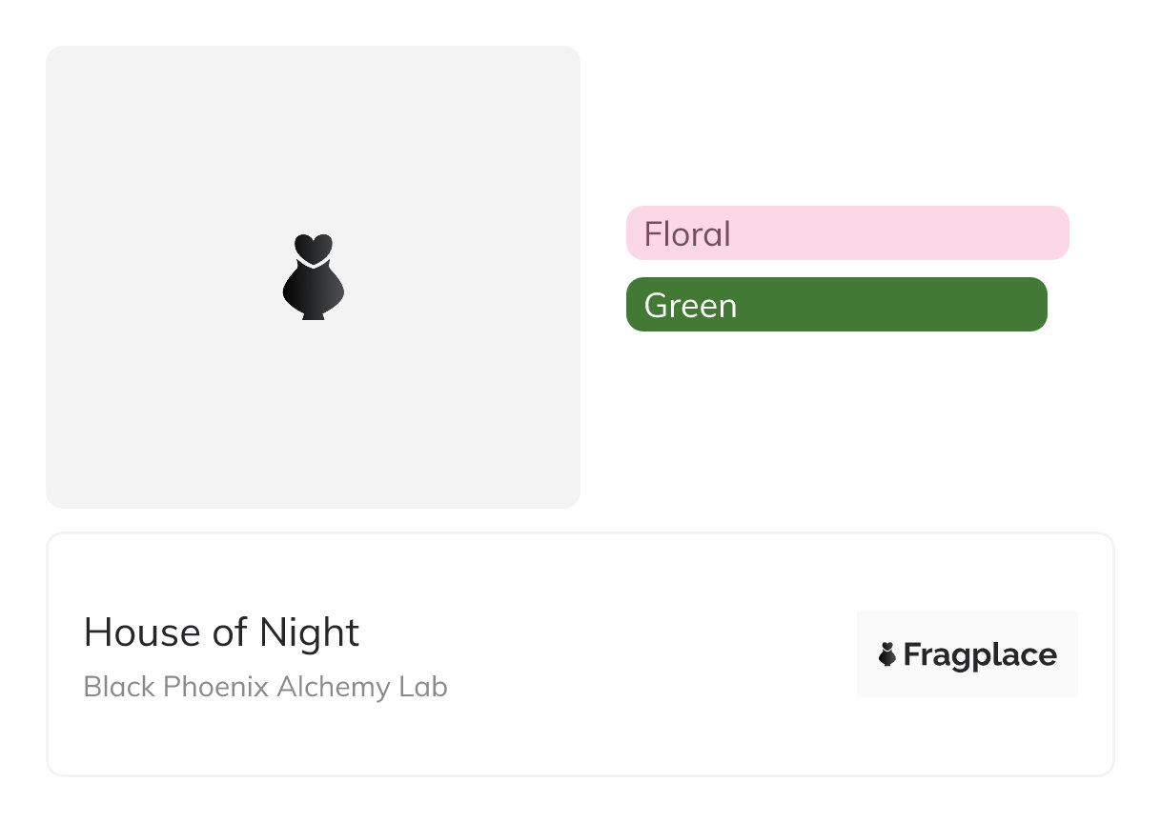Image resolution: width=1161 pixels, height=823 pixels.
Task: Click the word "Floral" in the pink tag
Action: [x=687, y=234]
